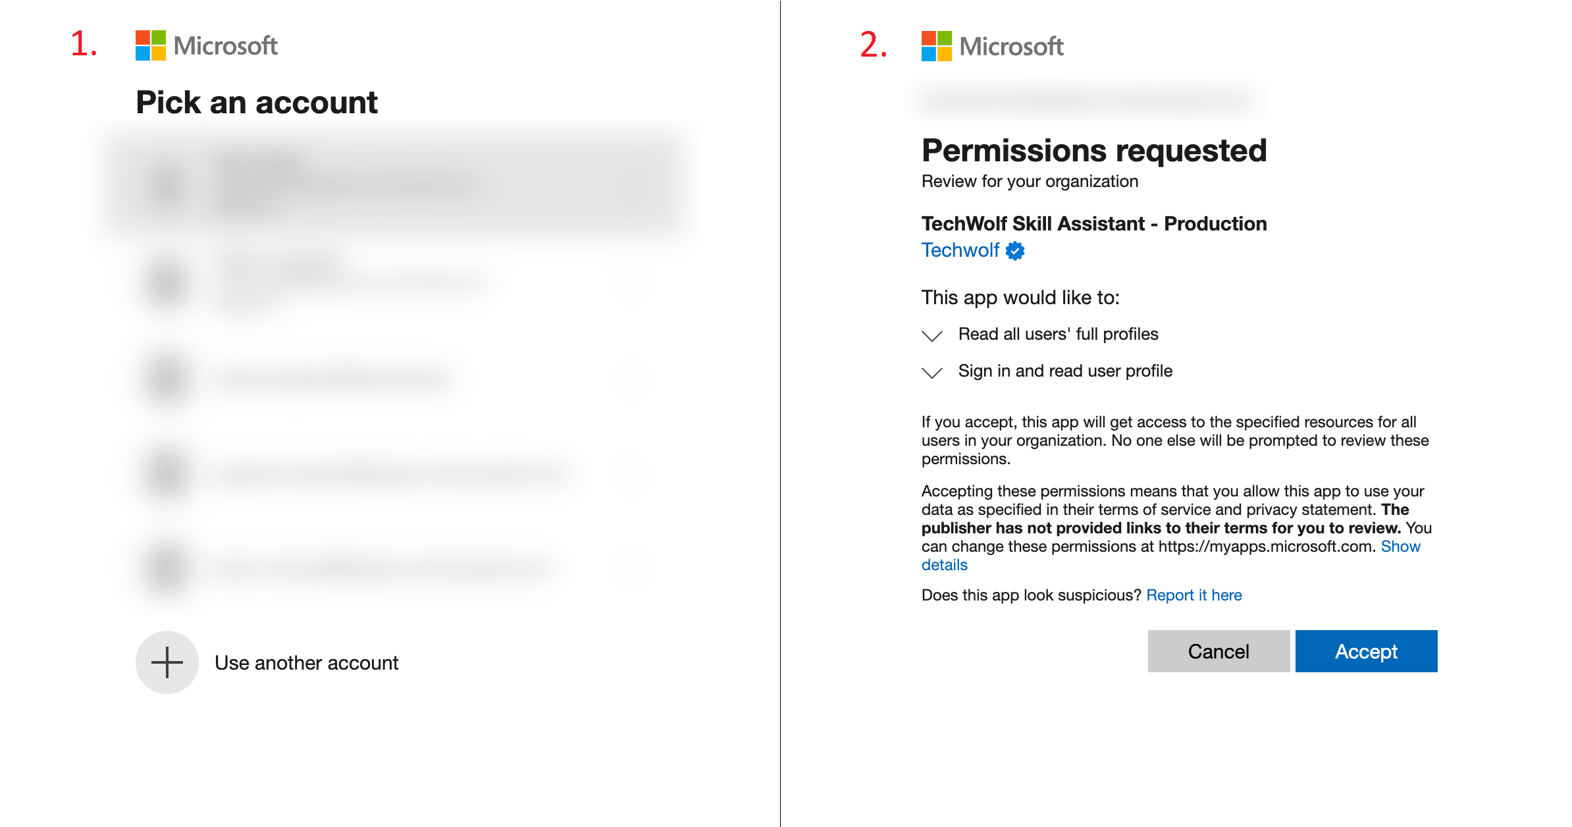
Task: Click 'Sign in and read user profile' text
Action: click(1065, 371)
